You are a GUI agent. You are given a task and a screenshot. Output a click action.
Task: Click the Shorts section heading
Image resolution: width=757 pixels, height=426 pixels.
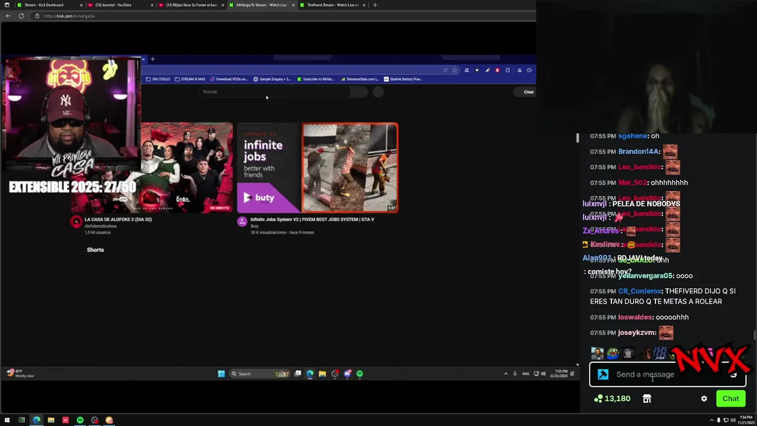tap(95, 250)
